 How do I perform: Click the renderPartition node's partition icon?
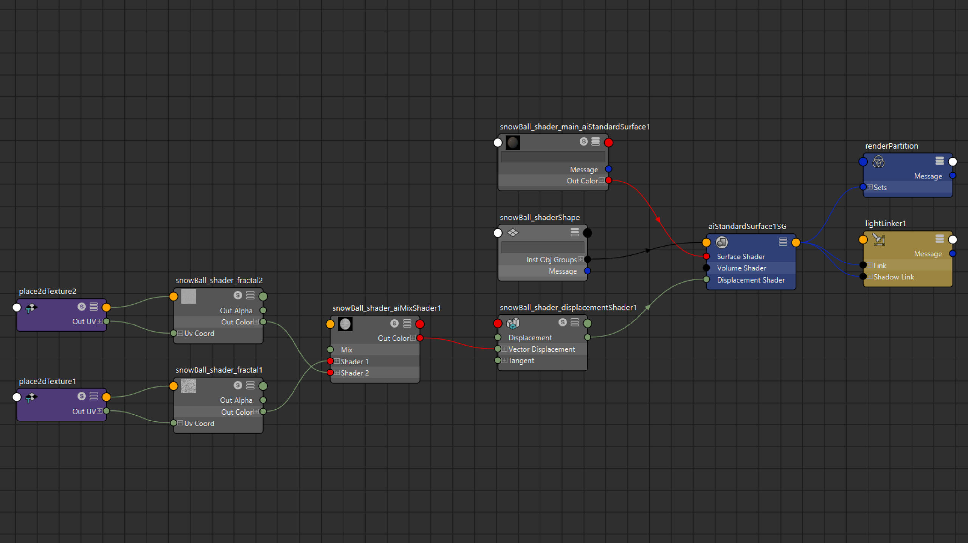(878, 162)
